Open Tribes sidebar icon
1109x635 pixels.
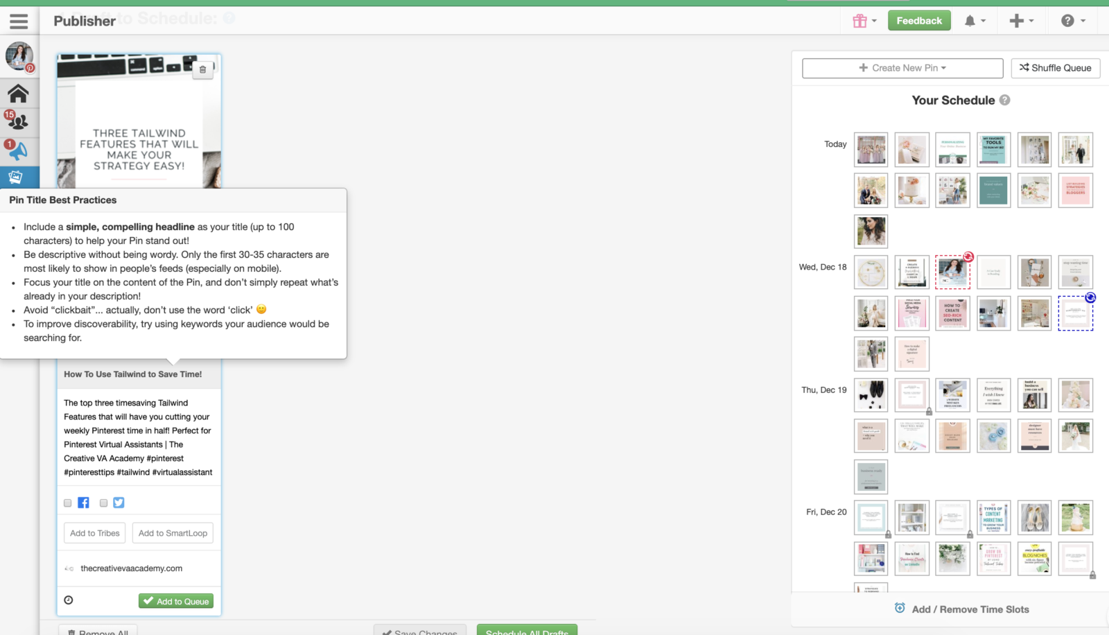pyautogui.click(x=17, y=121)
